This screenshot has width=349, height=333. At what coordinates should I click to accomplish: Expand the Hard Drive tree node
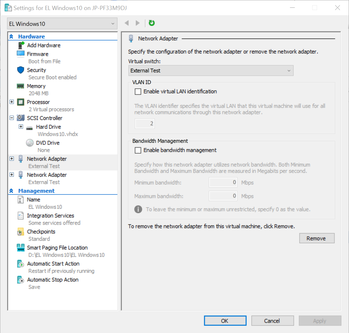(21, 127)
